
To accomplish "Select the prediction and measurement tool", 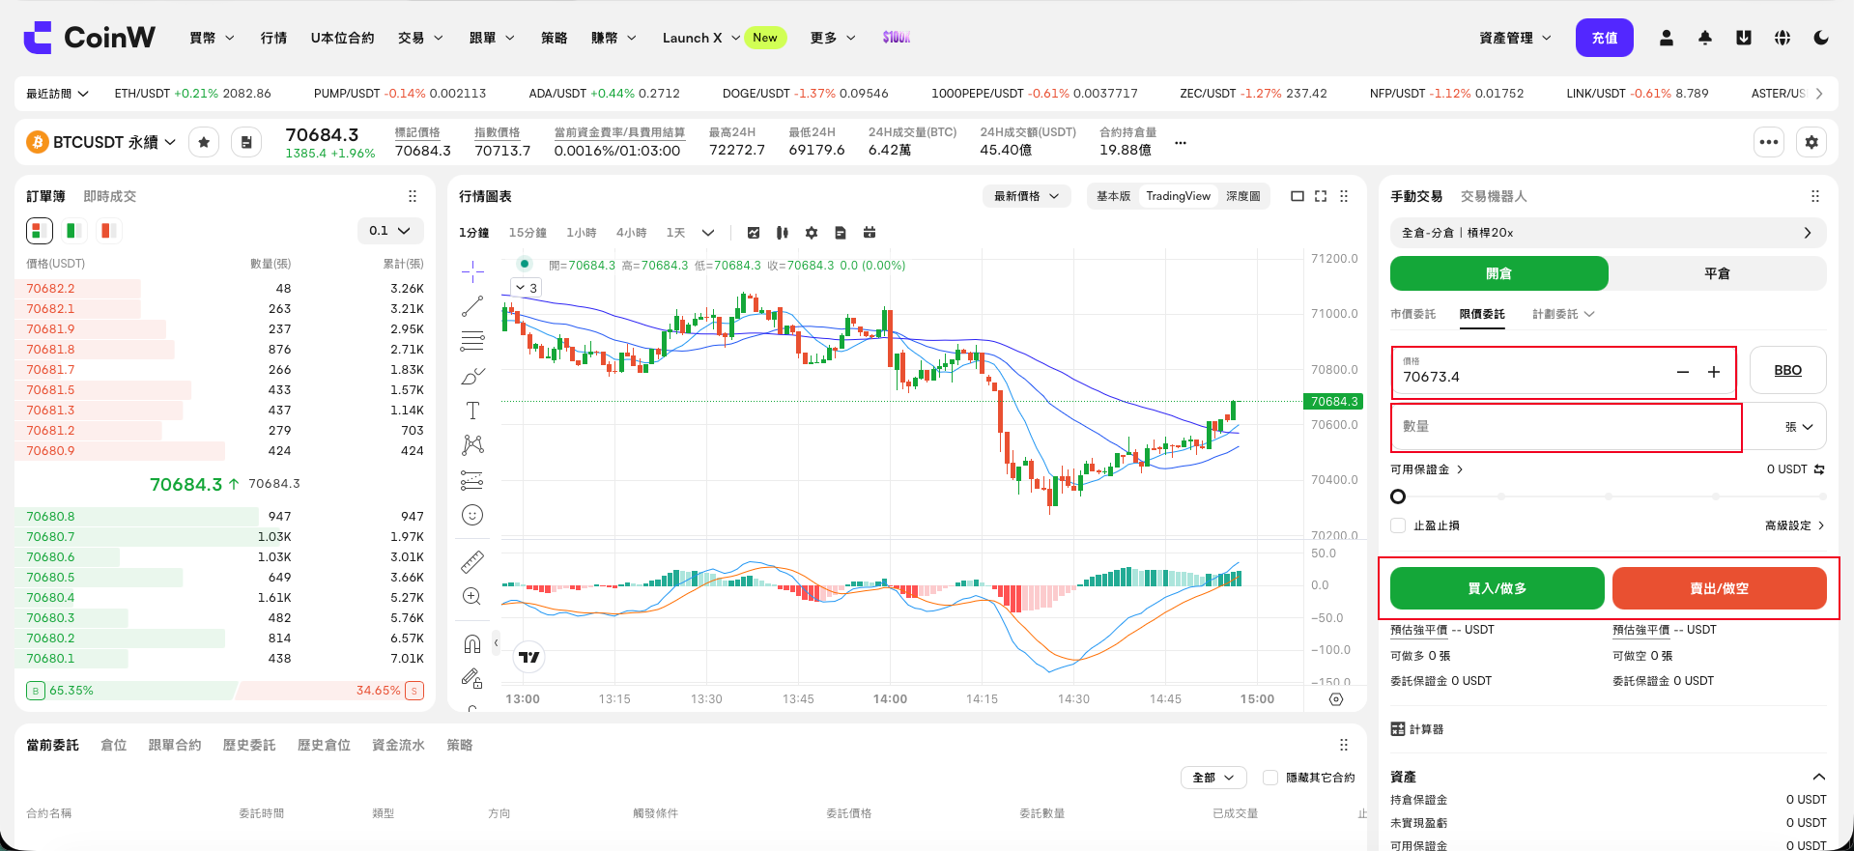I will click(x=472, y=480).
